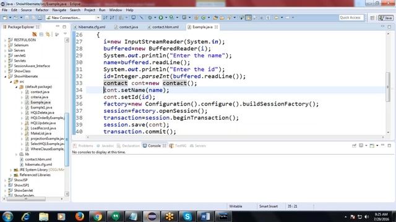
Task: Open the Project menu
Action: coord(90,10)
